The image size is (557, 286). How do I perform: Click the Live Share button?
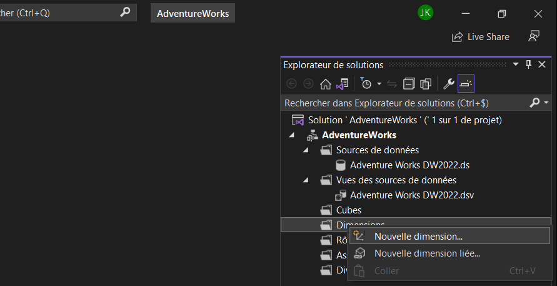480,37
